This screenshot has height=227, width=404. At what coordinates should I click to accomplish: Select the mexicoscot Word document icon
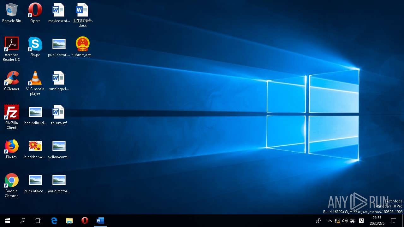59,13
